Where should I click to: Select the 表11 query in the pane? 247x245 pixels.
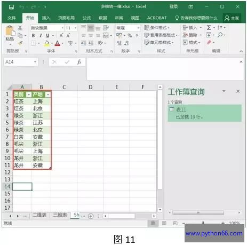point(204,113)
